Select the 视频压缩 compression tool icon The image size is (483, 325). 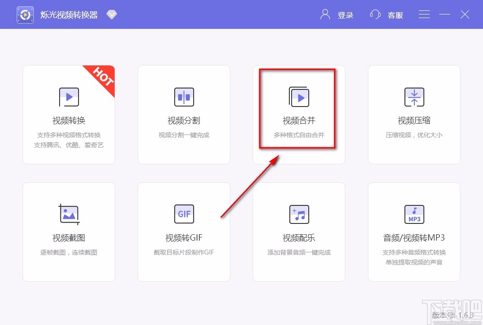pos(414,97)
